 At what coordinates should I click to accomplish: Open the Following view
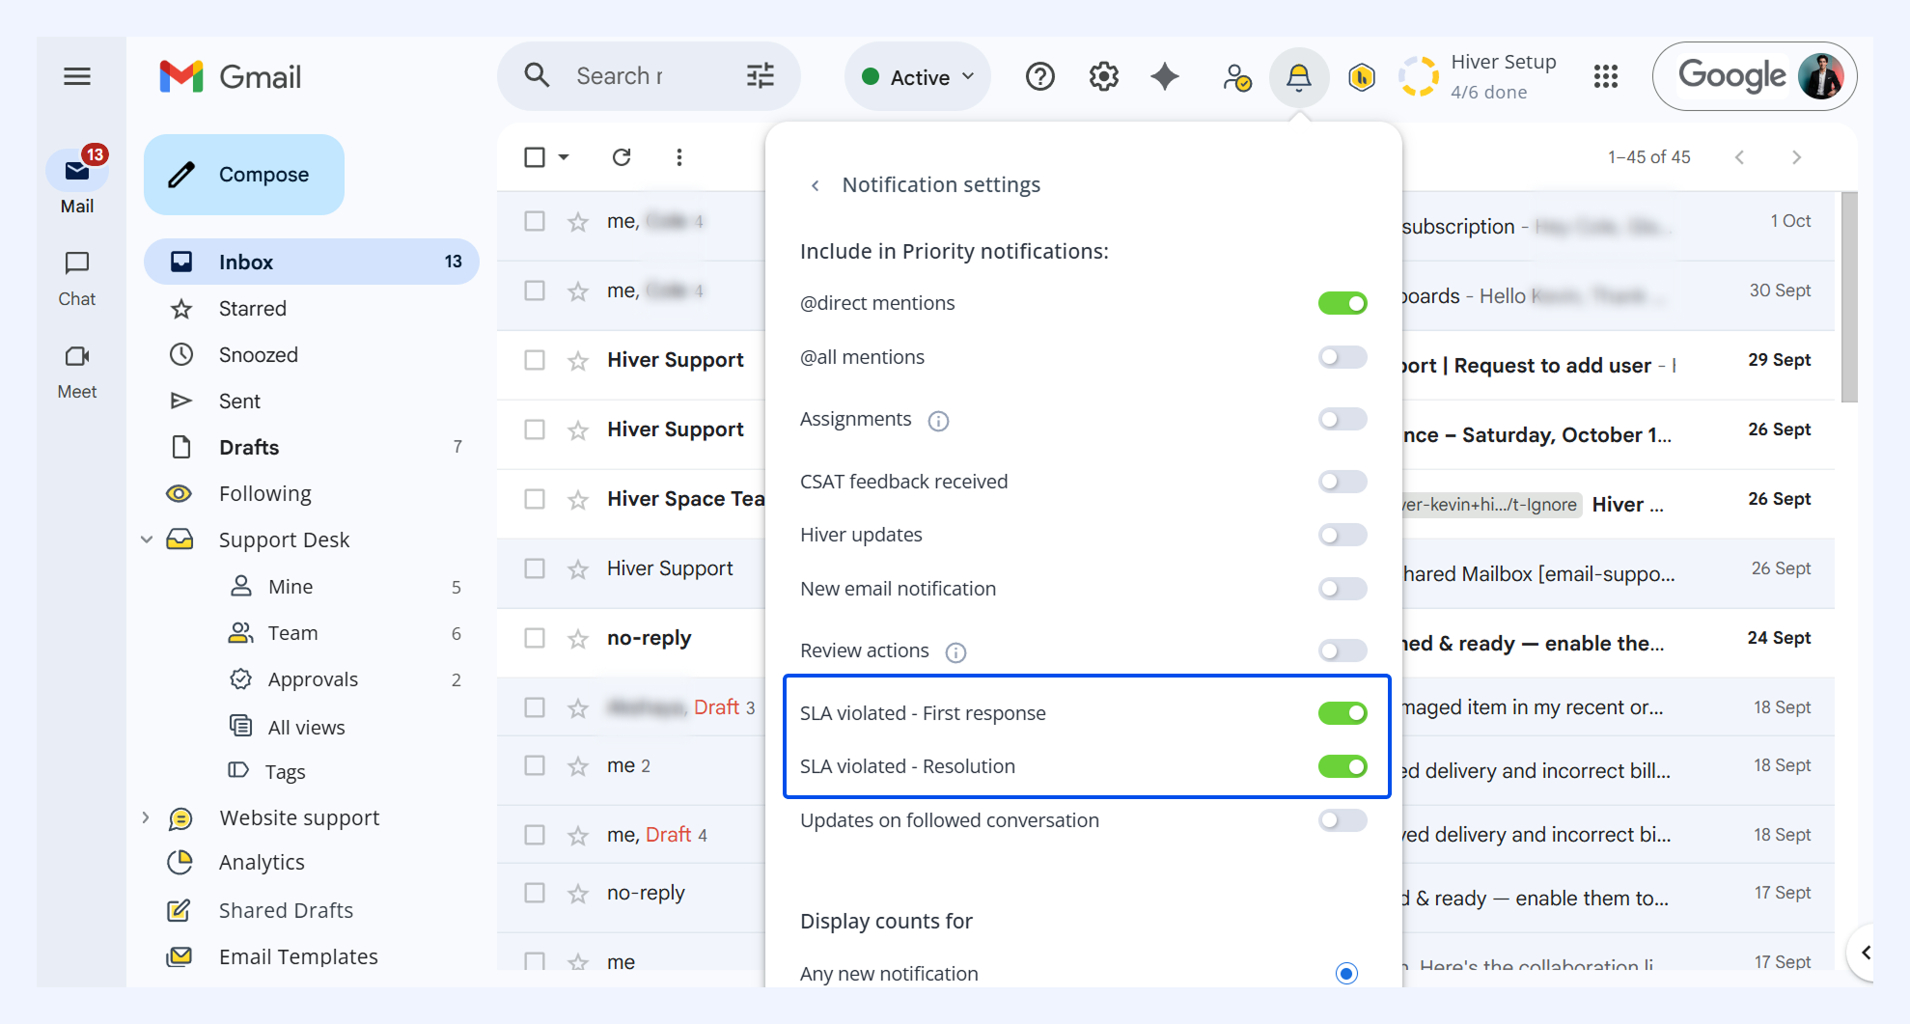[x=312, y=494]
